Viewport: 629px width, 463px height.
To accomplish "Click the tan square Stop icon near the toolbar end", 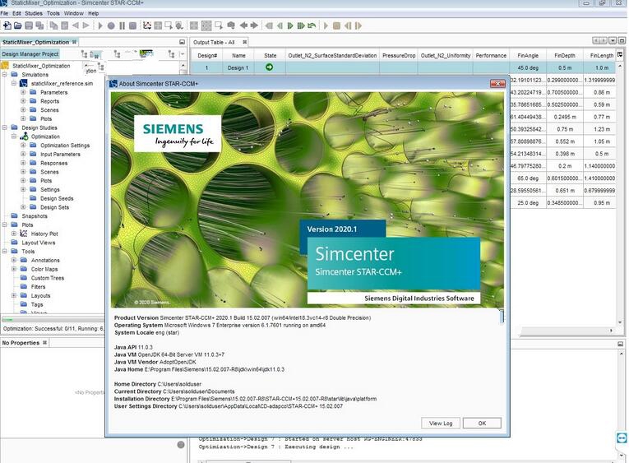I will tap(336, 25).
